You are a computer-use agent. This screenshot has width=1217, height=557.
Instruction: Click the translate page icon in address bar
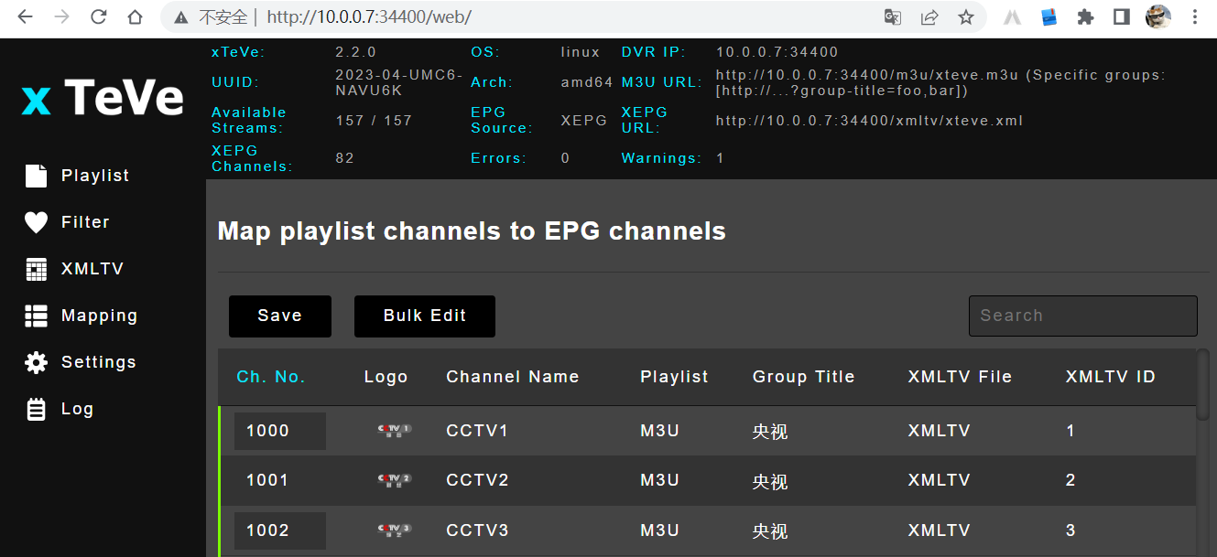pyautogui.click(x=892, y=17)
